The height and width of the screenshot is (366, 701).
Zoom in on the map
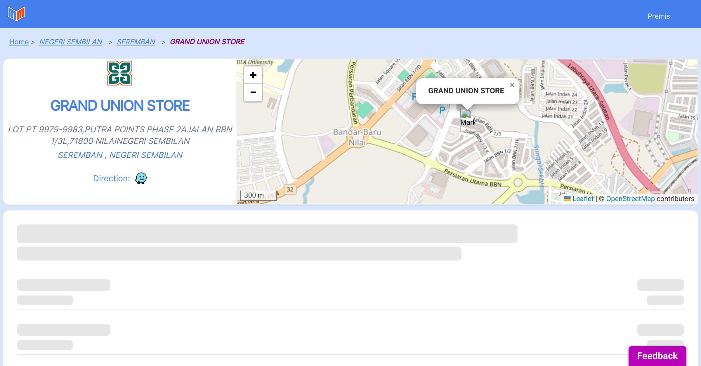click(x=253, y=75)
